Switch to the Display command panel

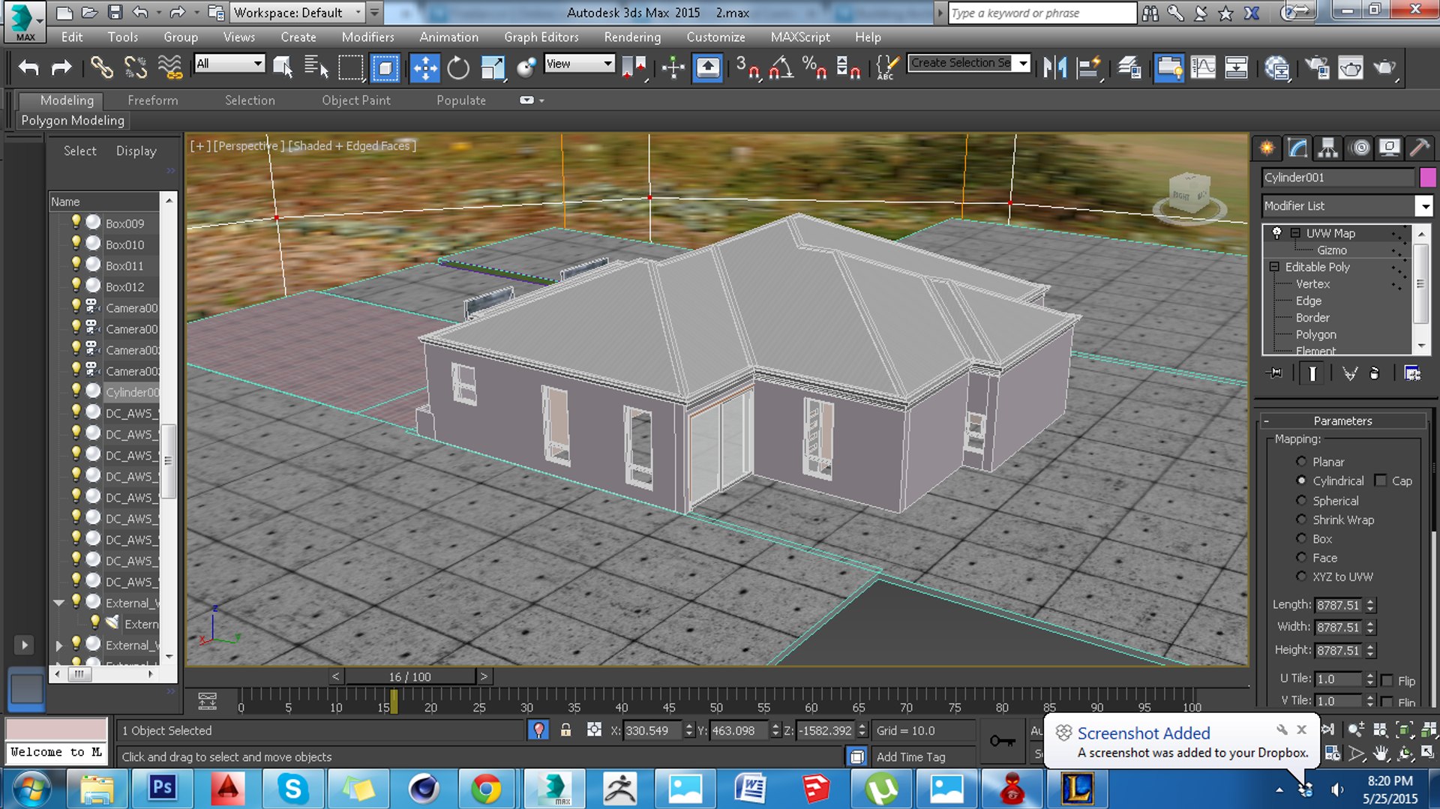[1389, 148]
